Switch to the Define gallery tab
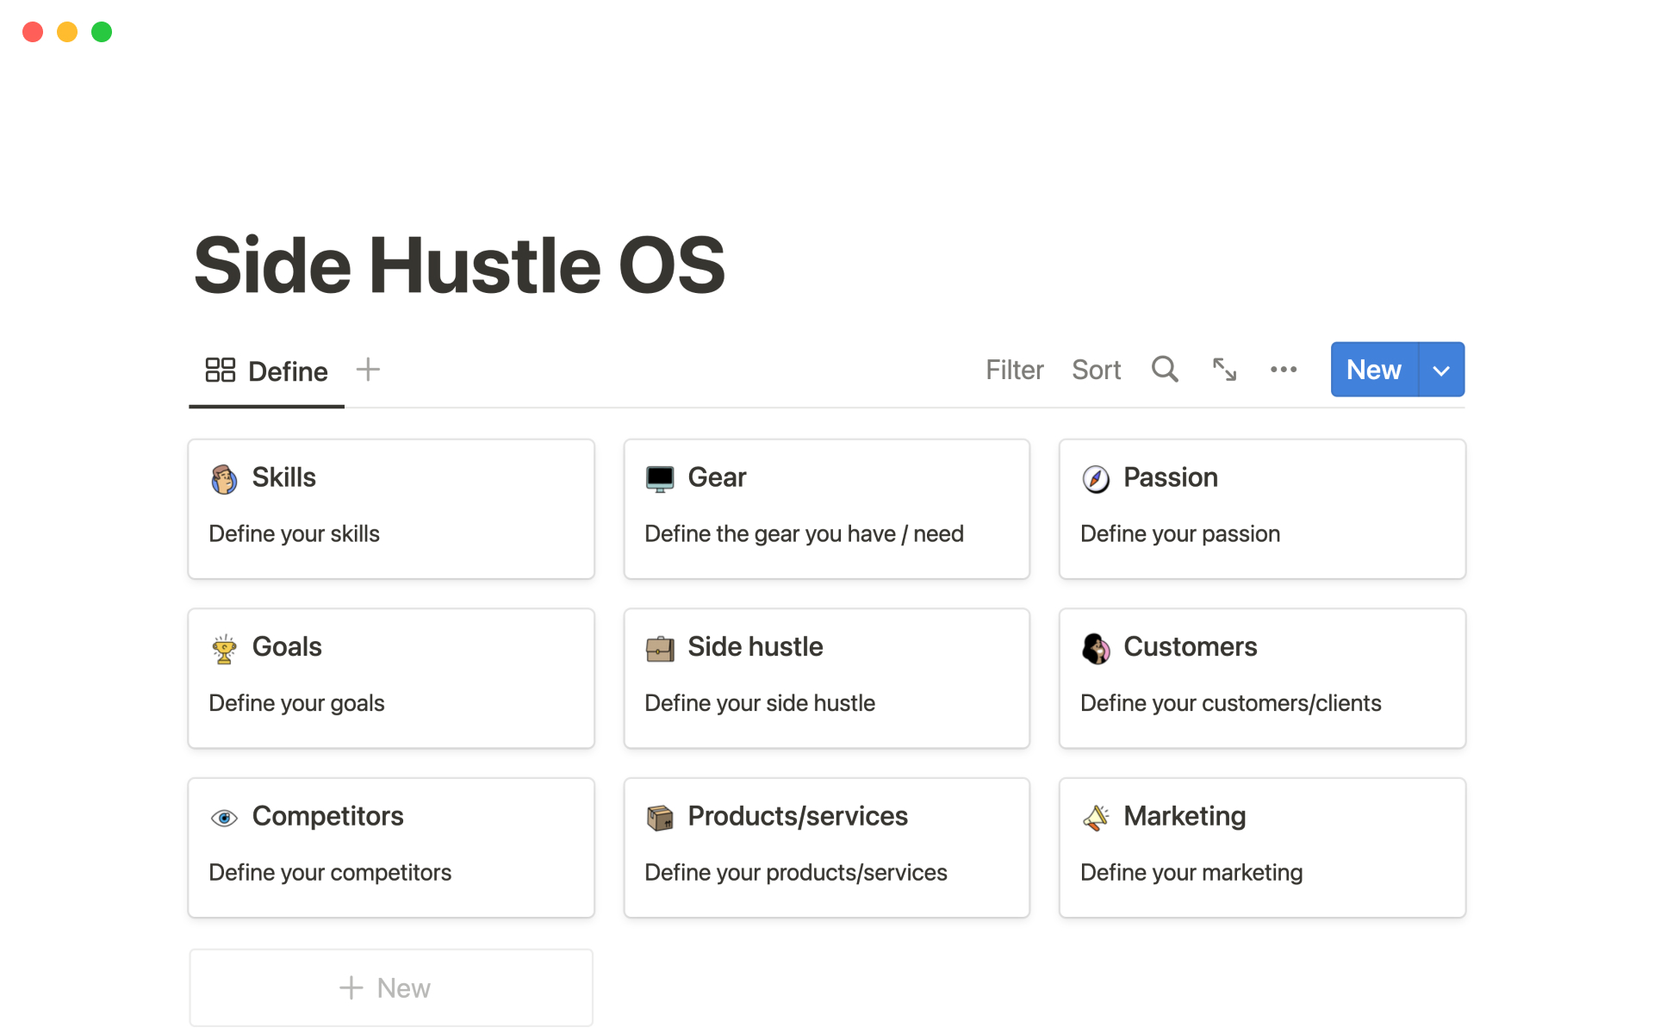 (267, 371)
